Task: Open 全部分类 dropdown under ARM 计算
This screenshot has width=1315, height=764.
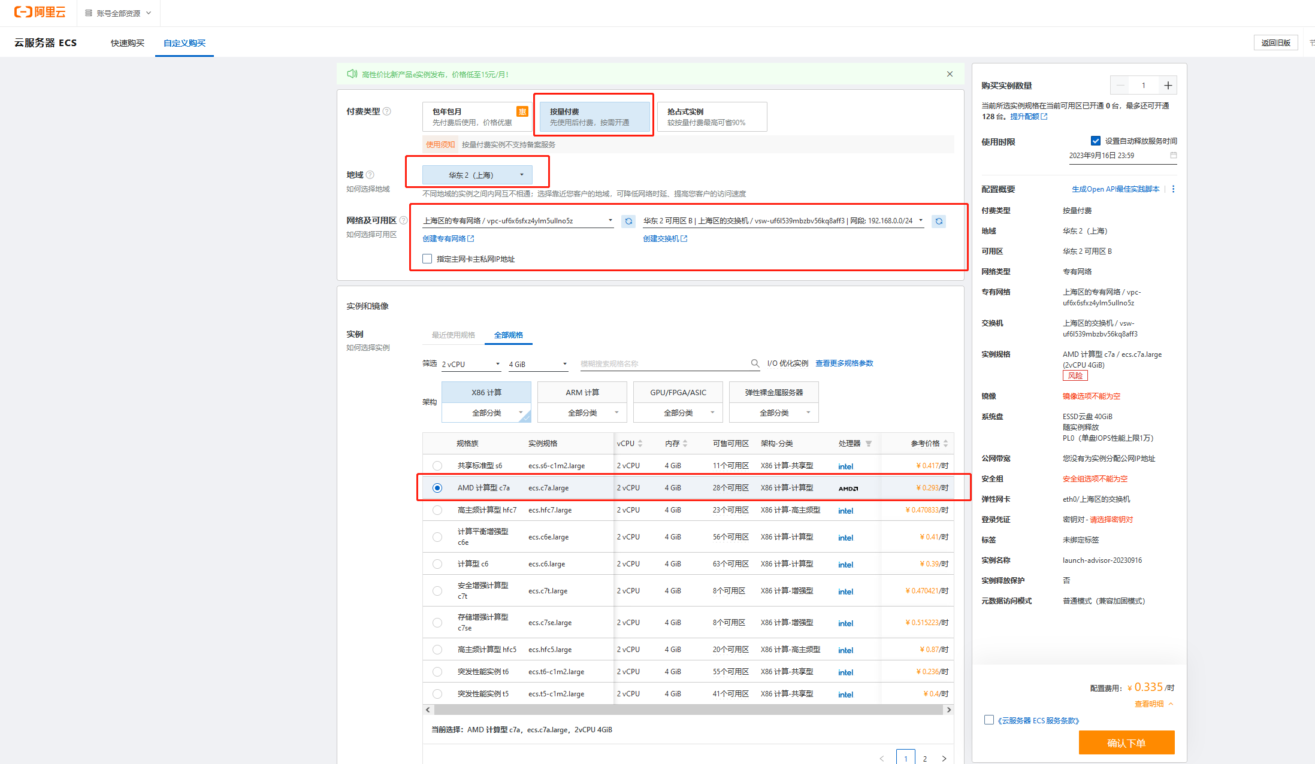Action: [x=582, y=413]
